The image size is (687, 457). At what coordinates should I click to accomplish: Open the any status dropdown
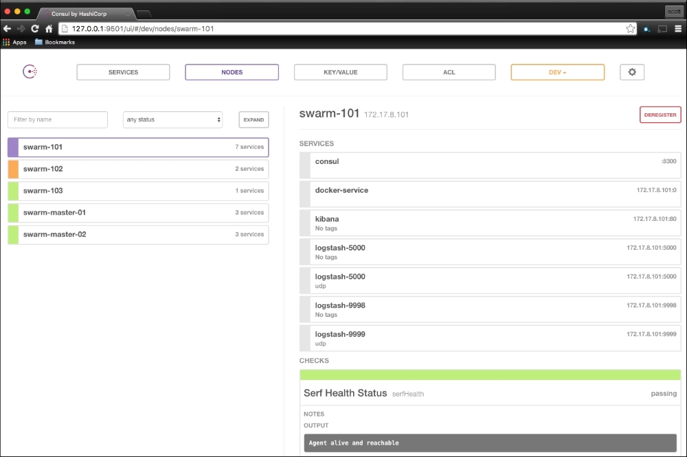(x=172, y=119)
